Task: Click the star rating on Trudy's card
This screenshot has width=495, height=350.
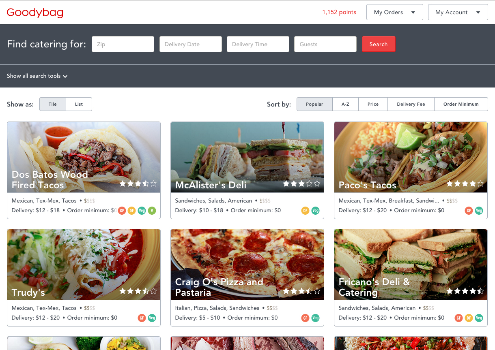Action: click(138, 291)
